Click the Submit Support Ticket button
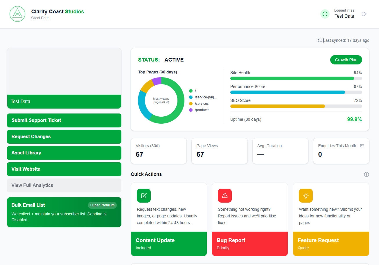 (64, 120)
